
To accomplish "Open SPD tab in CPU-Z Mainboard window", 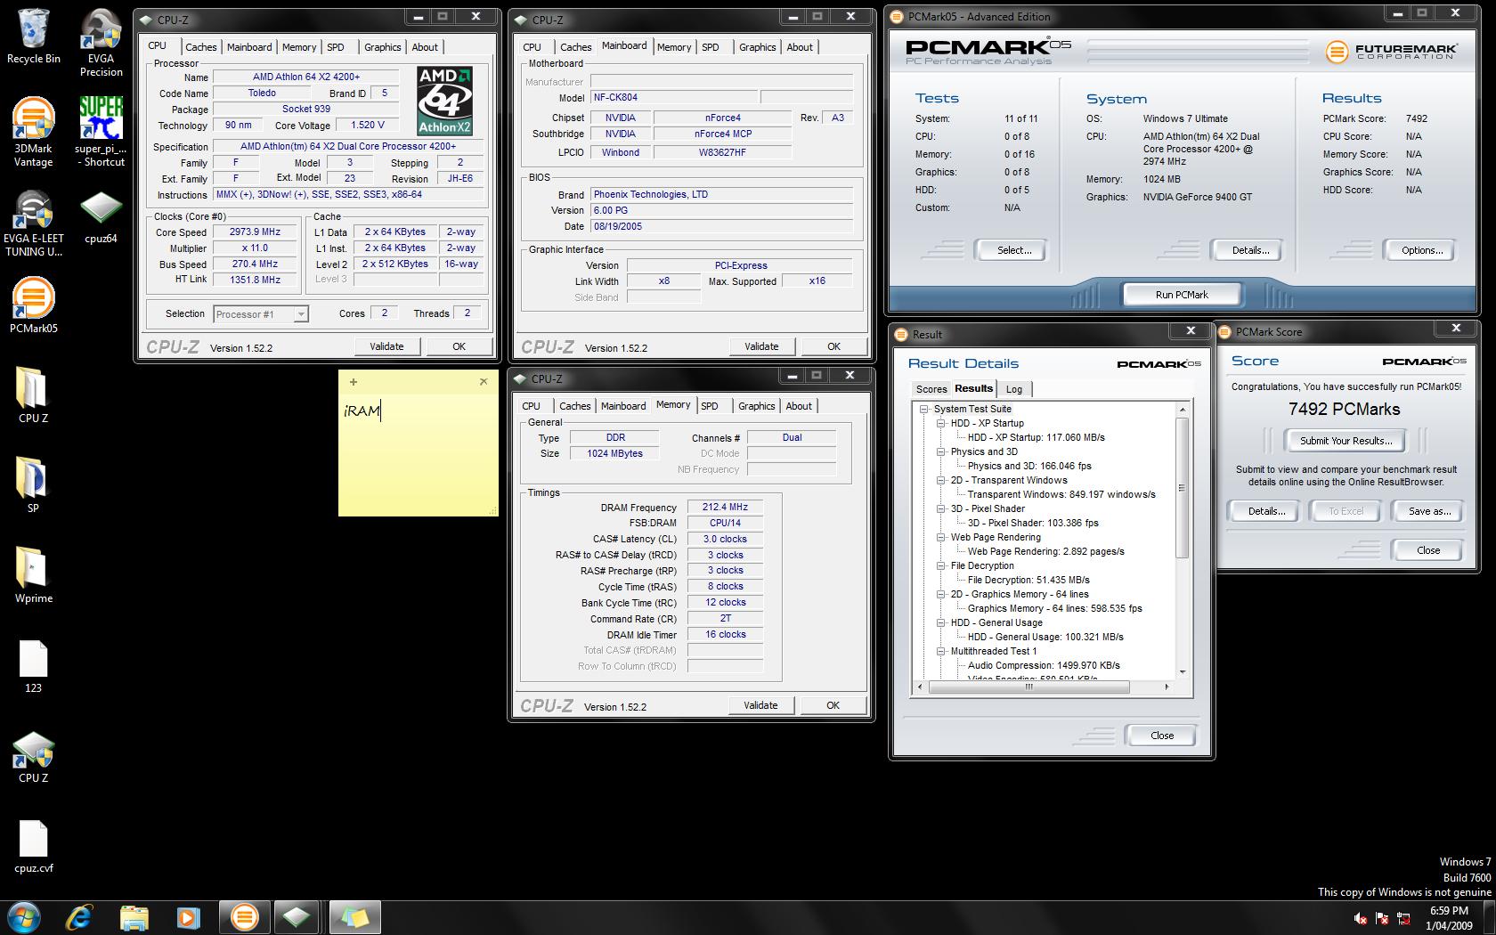I will 711,47.
